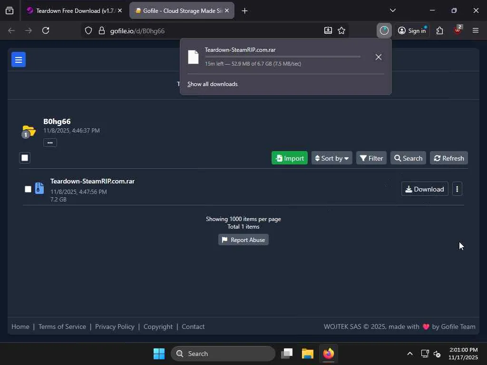This screenshot has width=487, height=365.
Task: Cancel the Teardown download with X
Action: (378, 57)
